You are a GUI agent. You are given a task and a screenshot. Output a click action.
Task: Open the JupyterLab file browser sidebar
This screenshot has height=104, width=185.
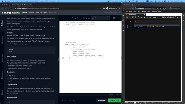click(x=123, y=15)
